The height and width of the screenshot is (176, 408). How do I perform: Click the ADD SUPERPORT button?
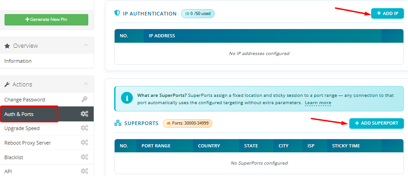377,123
